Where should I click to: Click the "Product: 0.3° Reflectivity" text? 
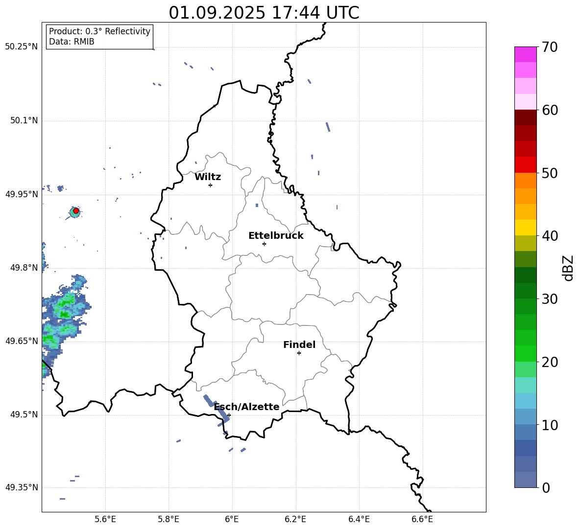[x=99, y=31]
